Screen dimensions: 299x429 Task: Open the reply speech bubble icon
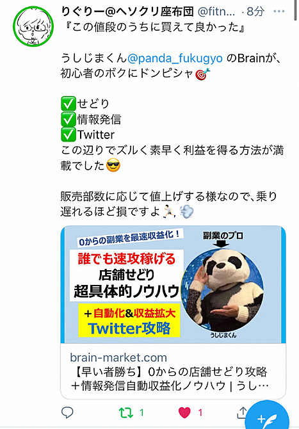(x=67, y=412)
